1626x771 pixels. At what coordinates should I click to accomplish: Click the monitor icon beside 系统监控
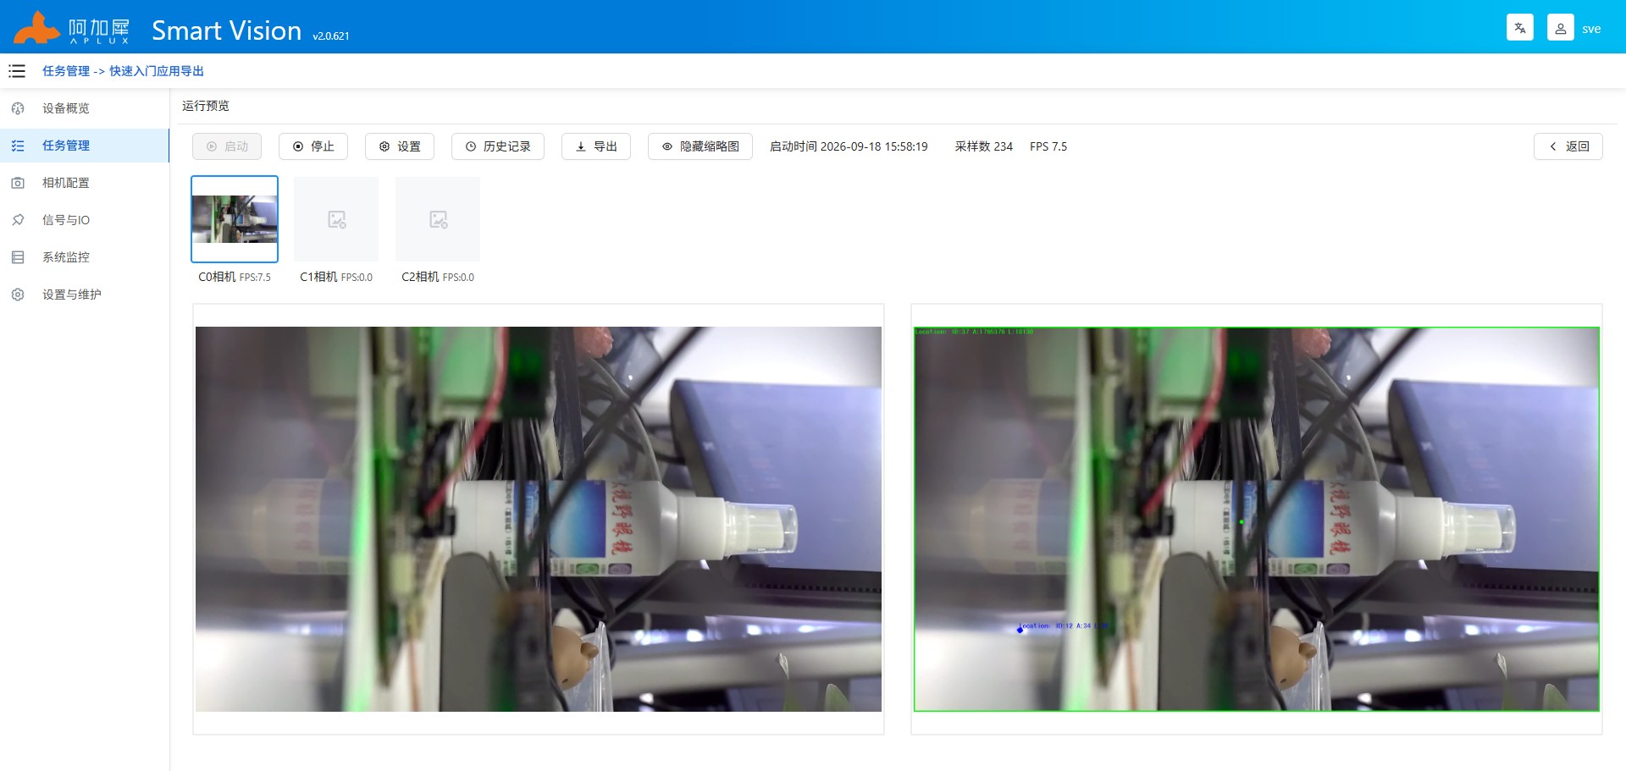[x=18, y=257]
